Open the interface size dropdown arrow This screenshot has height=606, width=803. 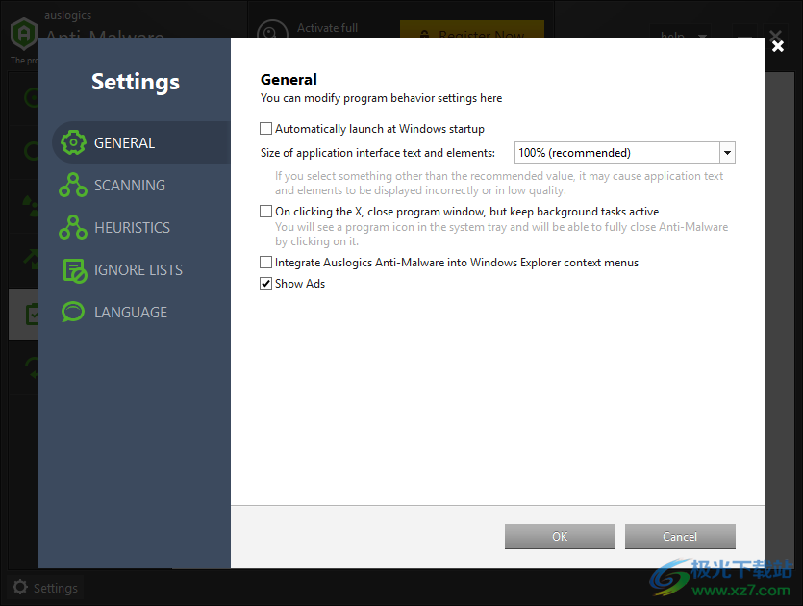coord(727,153)
